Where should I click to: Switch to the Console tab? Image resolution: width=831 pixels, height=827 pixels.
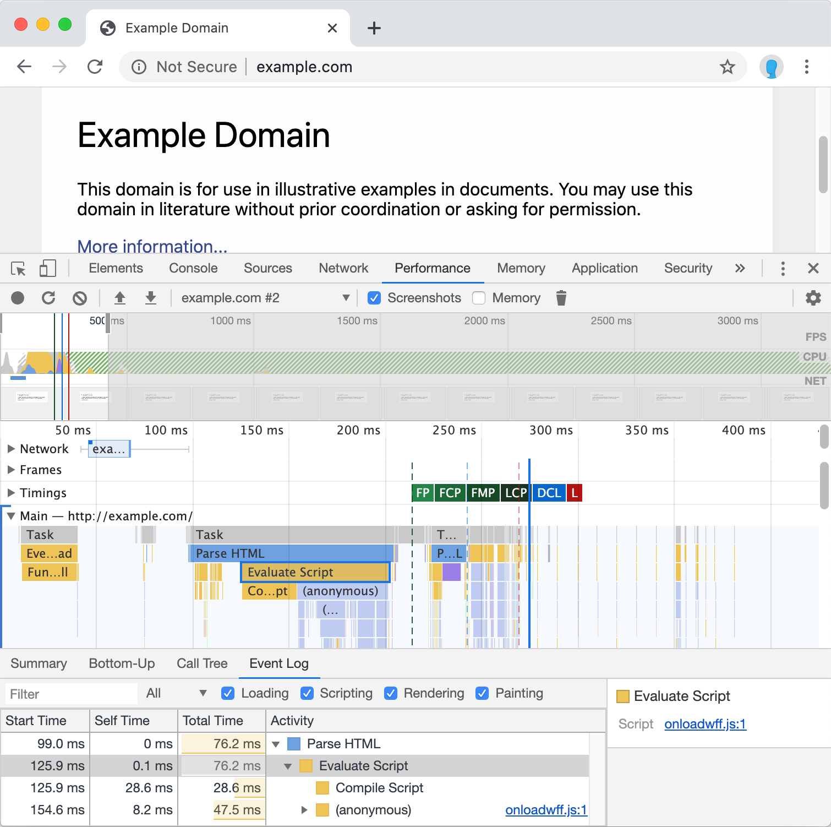pos(193,268)
